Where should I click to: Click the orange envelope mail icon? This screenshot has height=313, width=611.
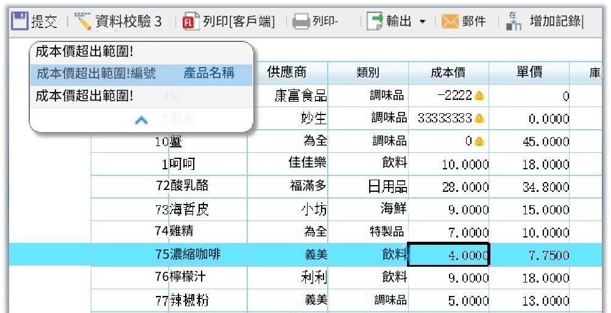coord(450,21)
